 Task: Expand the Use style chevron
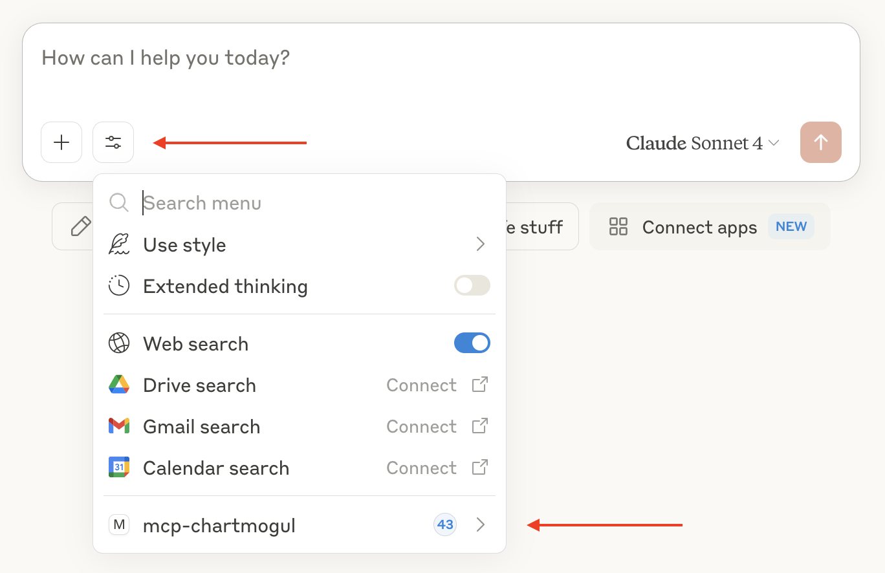click(480, 244)
